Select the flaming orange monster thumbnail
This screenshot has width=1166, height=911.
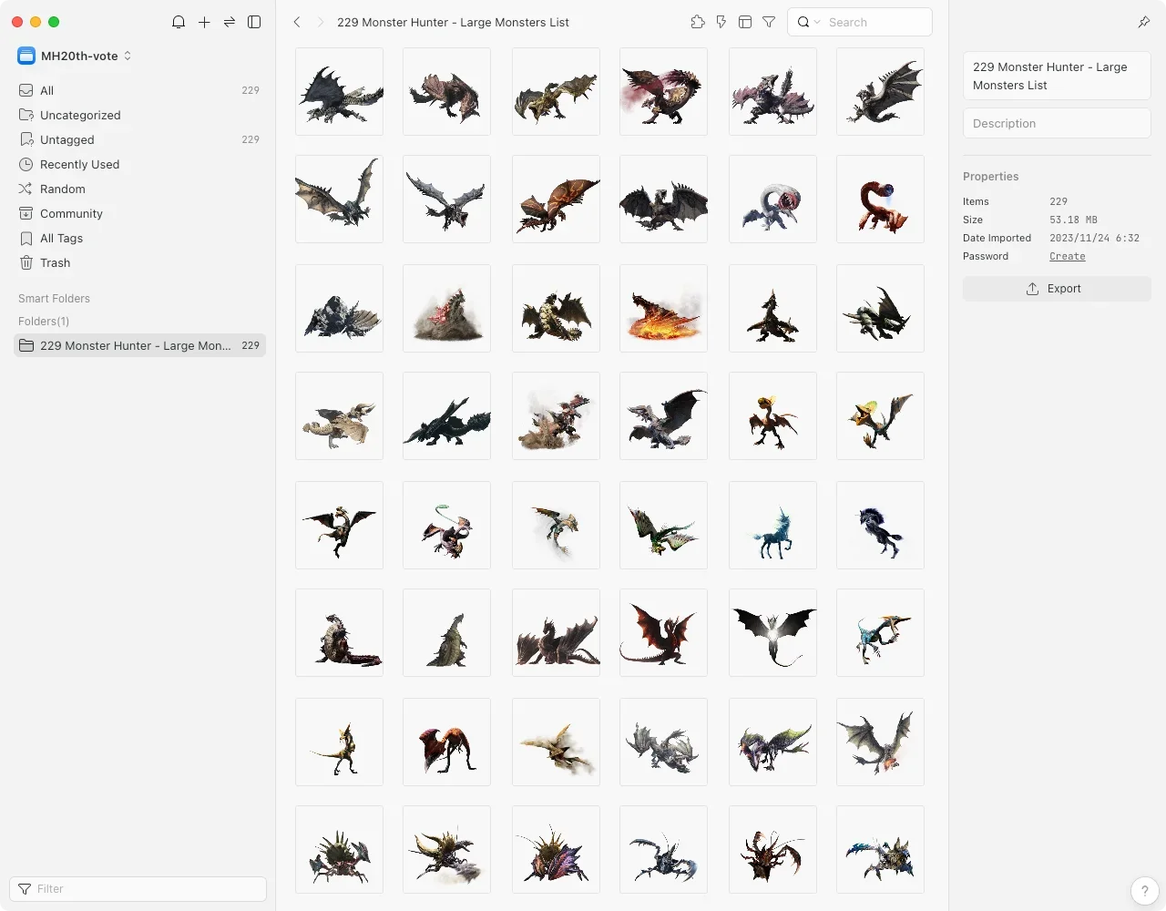(x=663, y=309)
